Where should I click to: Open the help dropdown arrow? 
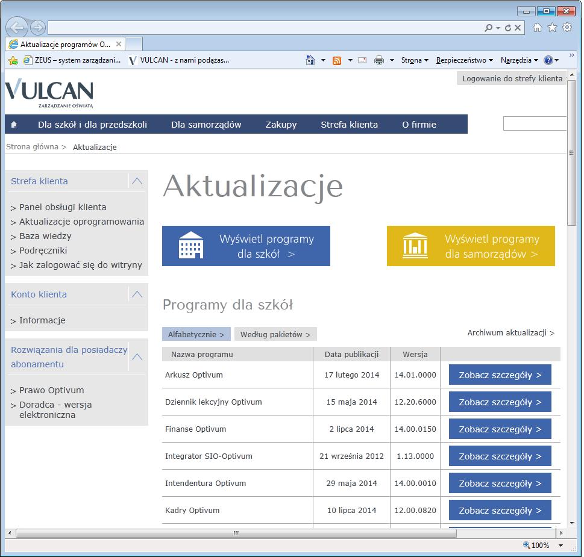point(557,60)
